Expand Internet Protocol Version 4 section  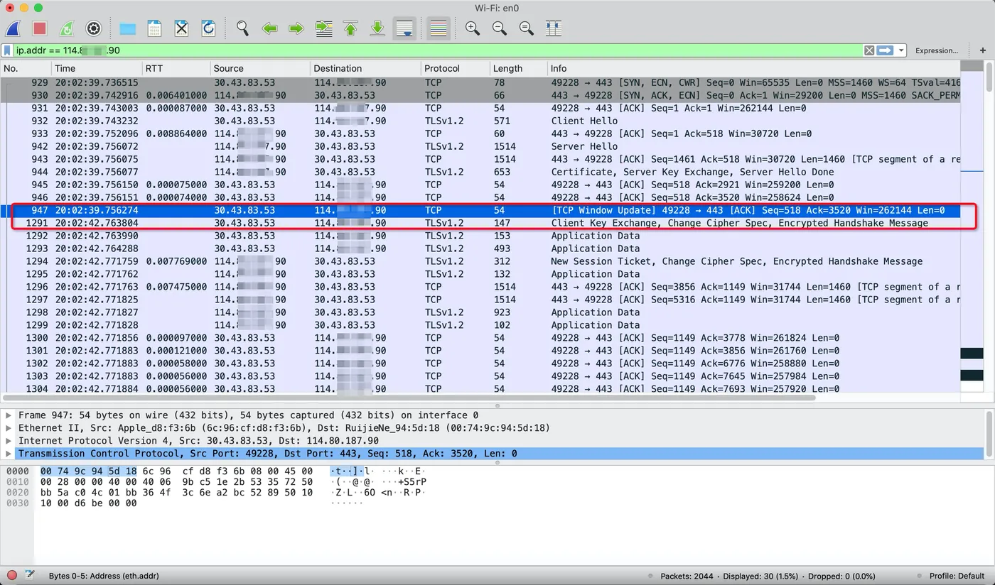9,441
